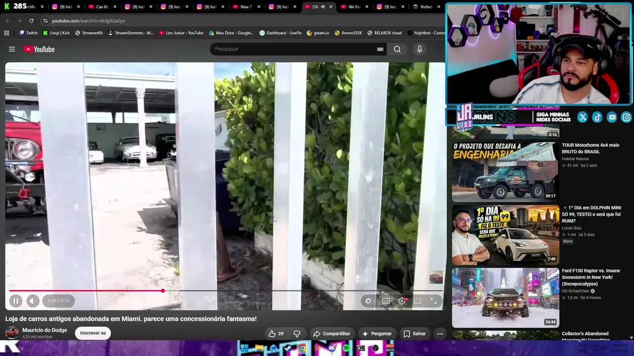Open the Twitch bookmark
Viewport: 634px width, 356px height.
(x=28, y=33)
